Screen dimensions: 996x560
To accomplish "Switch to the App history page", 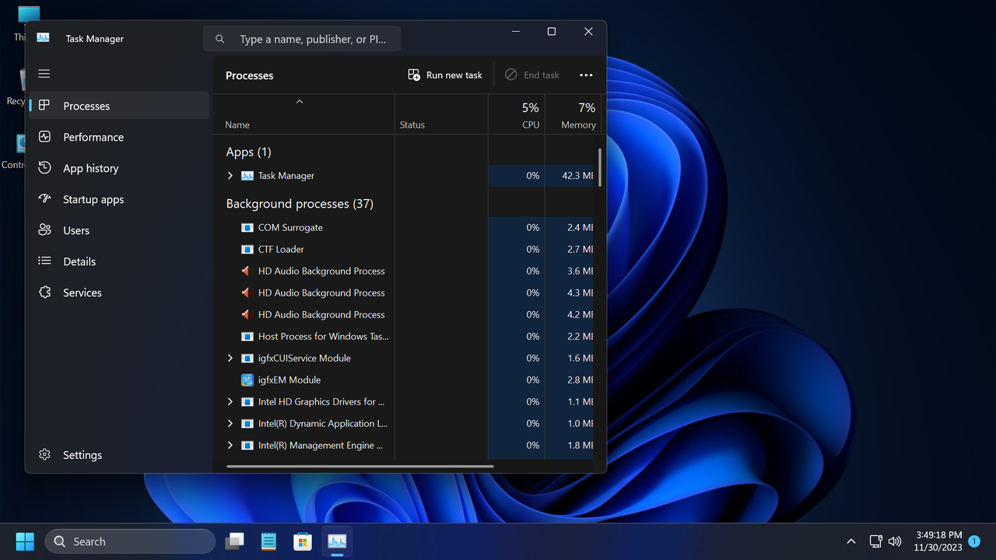I will pyautogui.click(x=119, y=168).
